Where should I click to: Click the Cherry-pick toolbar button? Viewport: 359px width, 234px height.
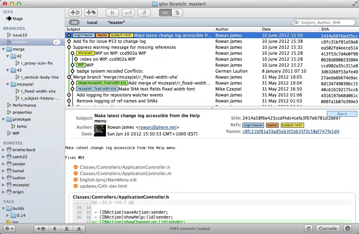click(x=128, y=13)
